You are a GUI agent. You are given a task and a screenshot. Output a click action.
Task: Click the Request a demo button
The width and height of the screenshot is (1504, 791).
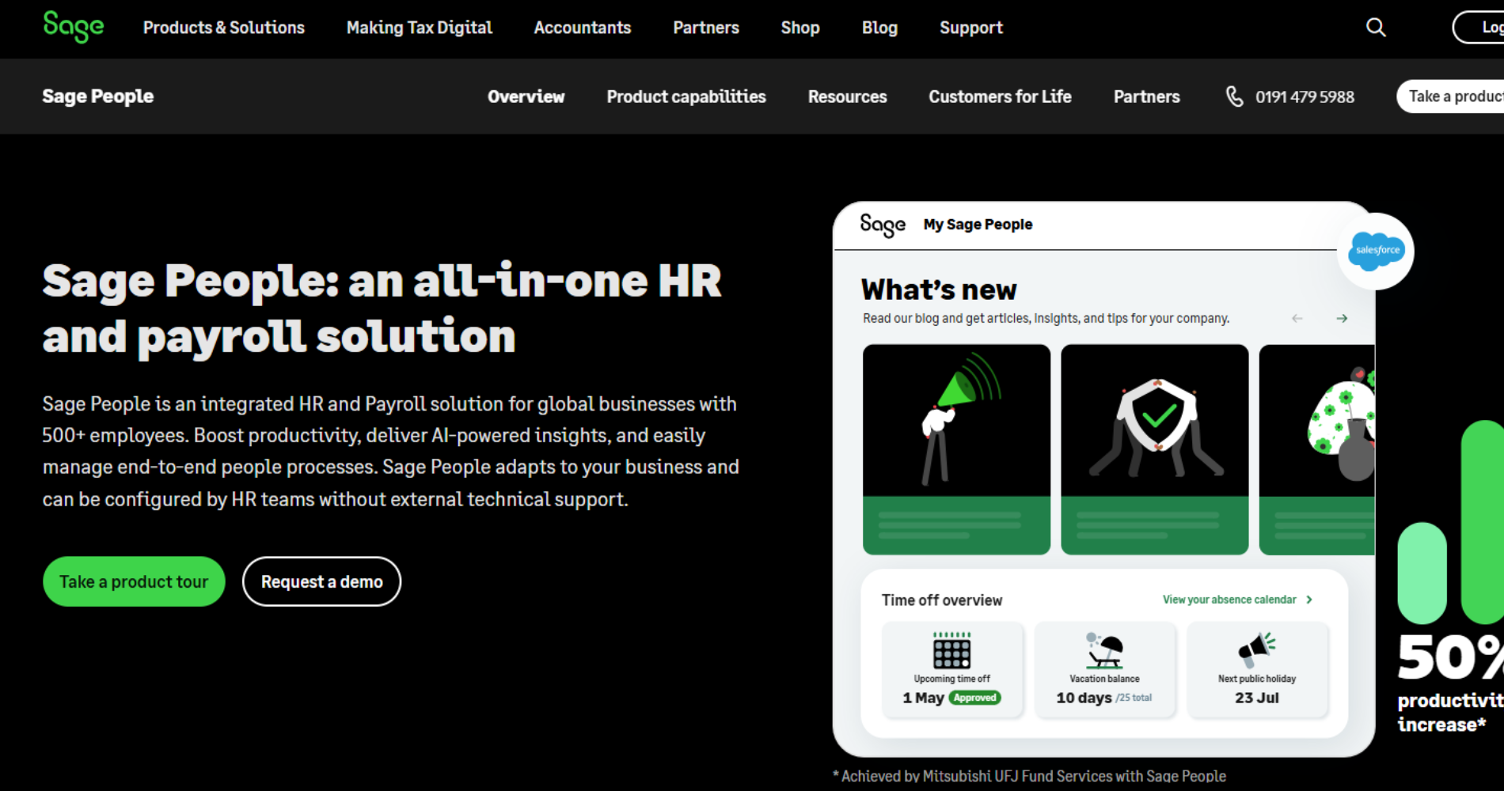(321, 581)
